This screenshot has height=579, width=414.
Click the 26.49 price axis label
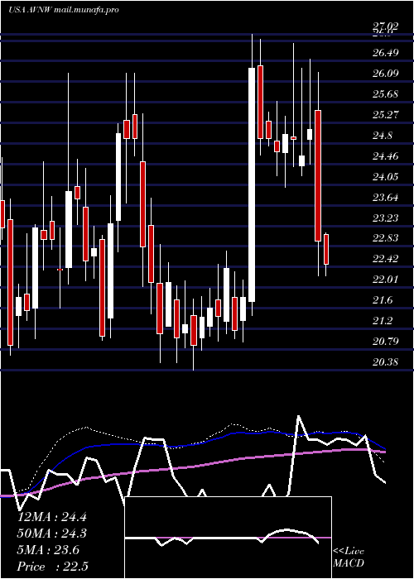[x=385, y=53]
